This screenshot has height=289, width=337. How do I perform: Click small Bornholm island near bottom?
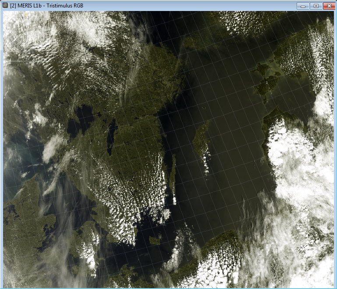coord(155,240)
